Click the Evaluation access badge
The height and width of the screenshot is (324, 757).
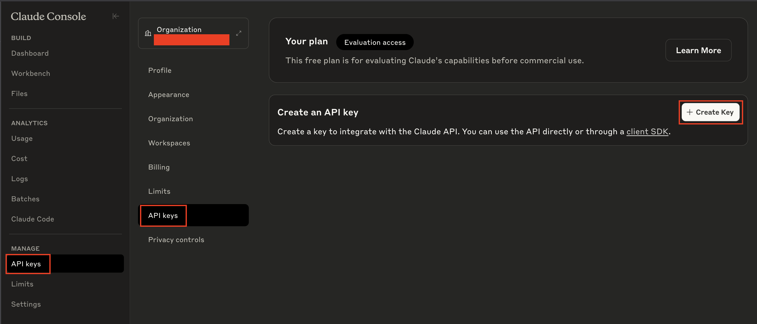point(375,42)
